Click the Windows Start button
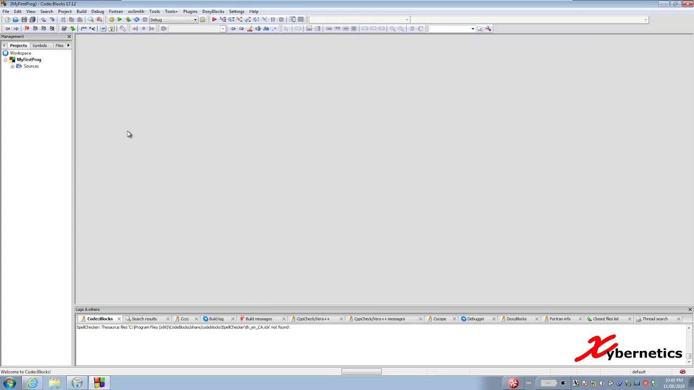 [9, 383]
